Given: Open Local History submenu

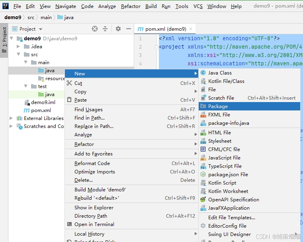Looking at the screenshot, I should 132,234.
